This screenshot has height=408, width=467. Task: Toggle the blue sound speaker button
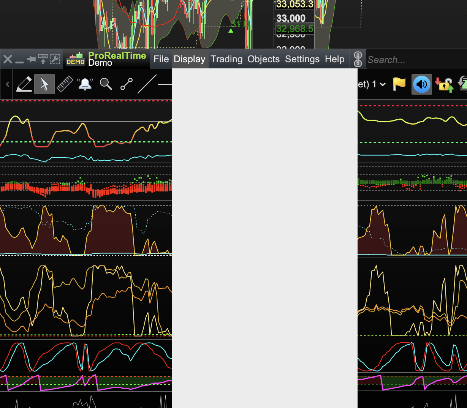[x=422, y=84]
